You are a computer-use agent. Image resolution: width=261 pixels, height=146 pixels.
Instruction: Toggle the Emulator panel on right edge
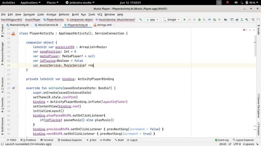click(x=259, y=129)
